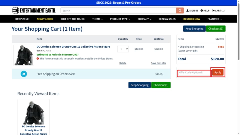Click the orange search magnifier button

[180, 10]
